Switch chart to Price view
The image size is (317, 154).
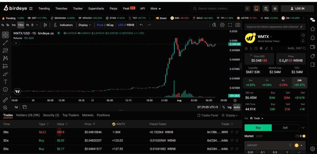pos(100,25)
